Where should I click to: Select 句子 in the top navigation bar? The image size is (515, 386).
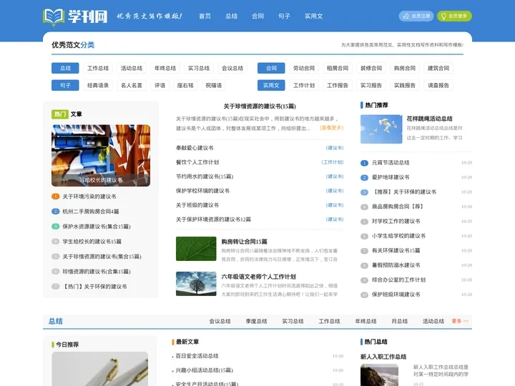[284, 16]
